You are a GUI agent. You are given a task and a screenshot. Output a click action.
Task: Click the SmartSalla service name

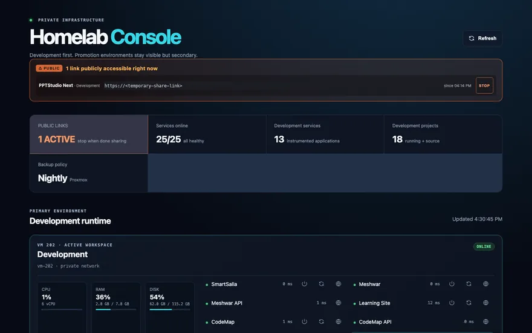224,284
